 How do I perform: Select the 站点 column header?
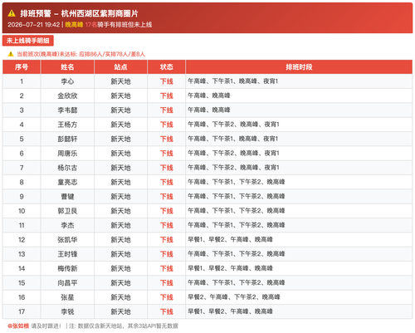(x=120, y=67)
